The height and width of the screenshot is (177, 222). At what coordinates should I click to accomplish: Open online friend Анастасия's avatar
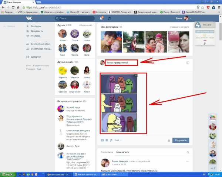75,85
